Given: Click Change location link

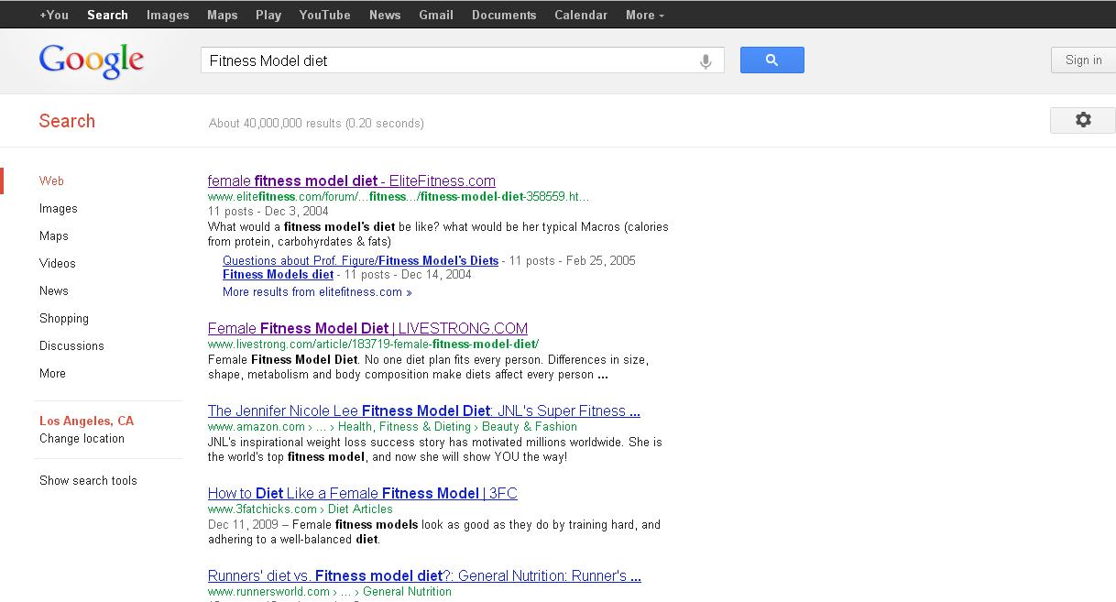Looking at the screenshot, I should point(82,439).
